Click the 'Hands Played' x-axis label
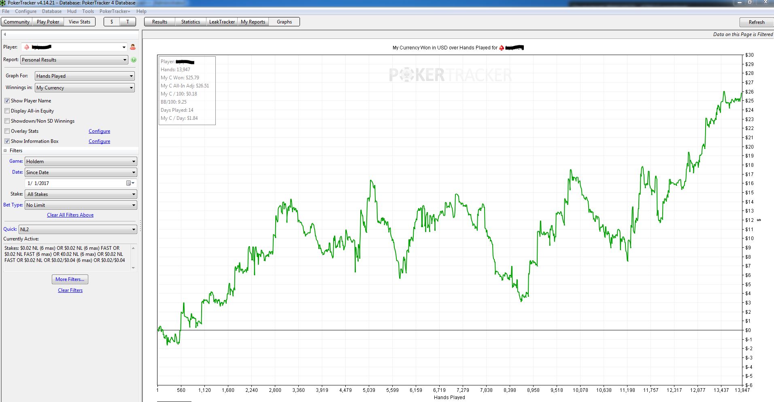This screenshot has width=774, height=402. [449, 398]
